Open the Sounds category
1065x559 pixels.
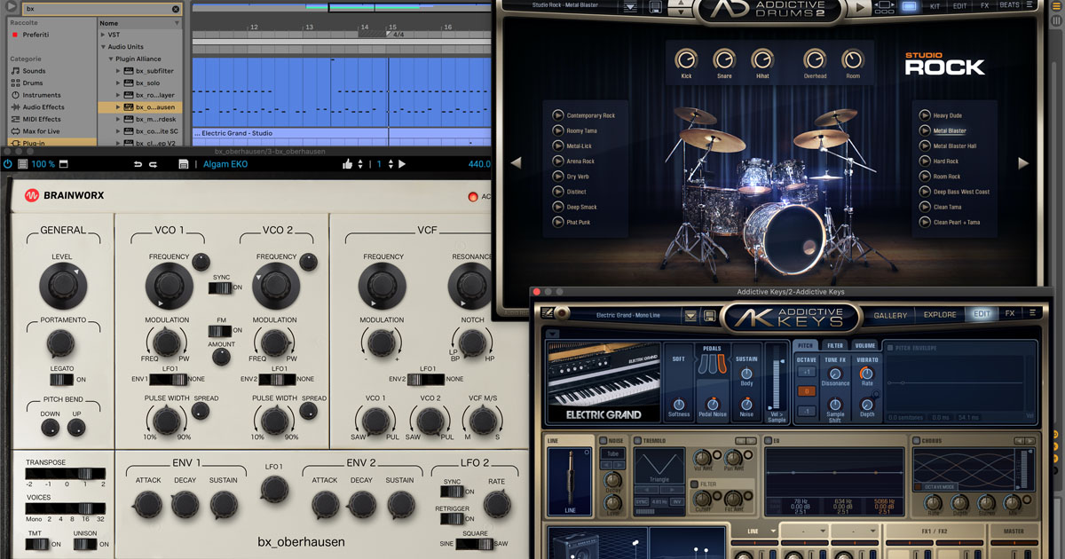tap(34, 71)
